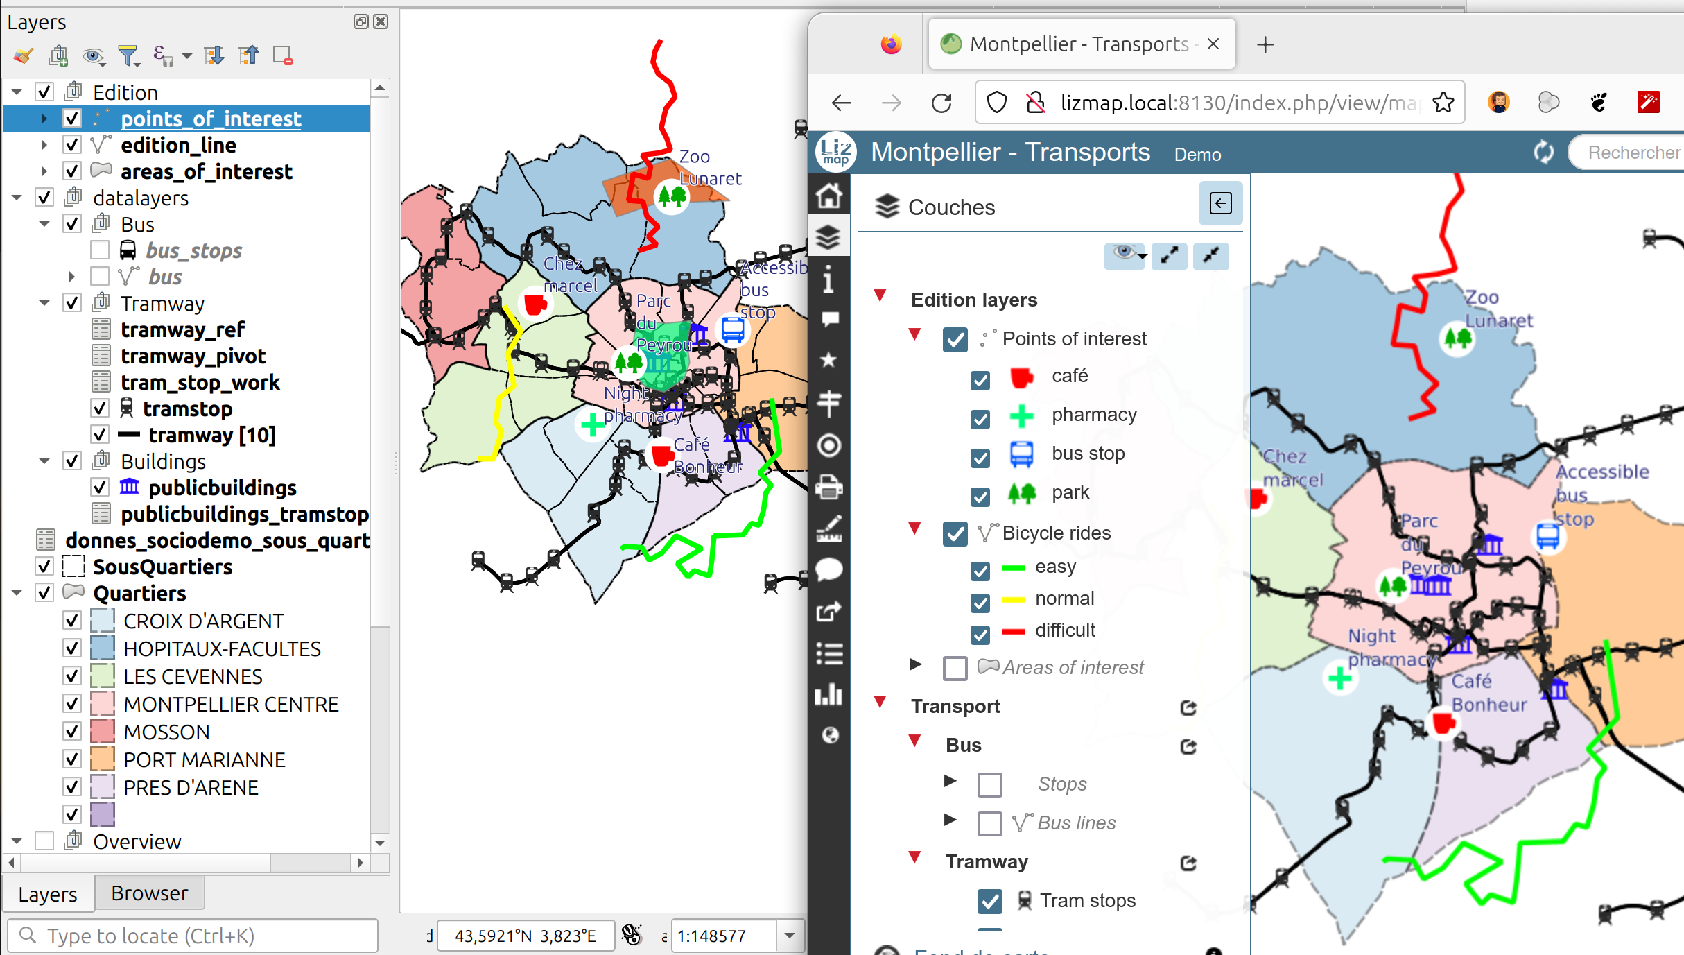The width and height of the screenshot is (1684, 955).
Task: Click the Browser tab in QGIS
Action: 149,893
